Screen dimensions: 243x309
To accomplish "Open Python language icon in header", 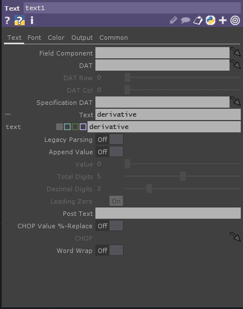I will coord(210,20).
